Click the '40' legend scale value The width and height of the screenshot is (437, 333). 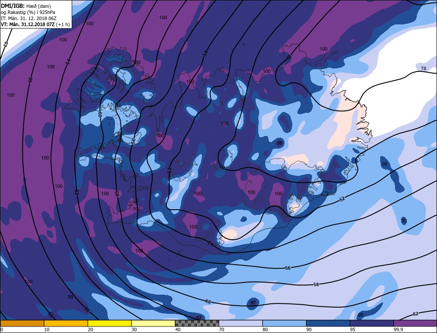coord(178,330)
